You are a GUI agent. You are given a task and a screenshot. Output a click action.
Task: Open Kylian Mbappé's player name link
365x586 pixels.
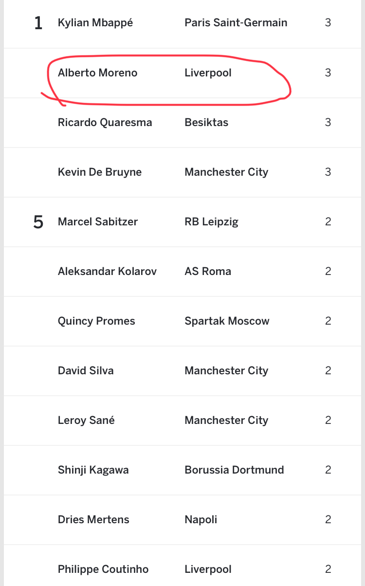tap(95, 23)
